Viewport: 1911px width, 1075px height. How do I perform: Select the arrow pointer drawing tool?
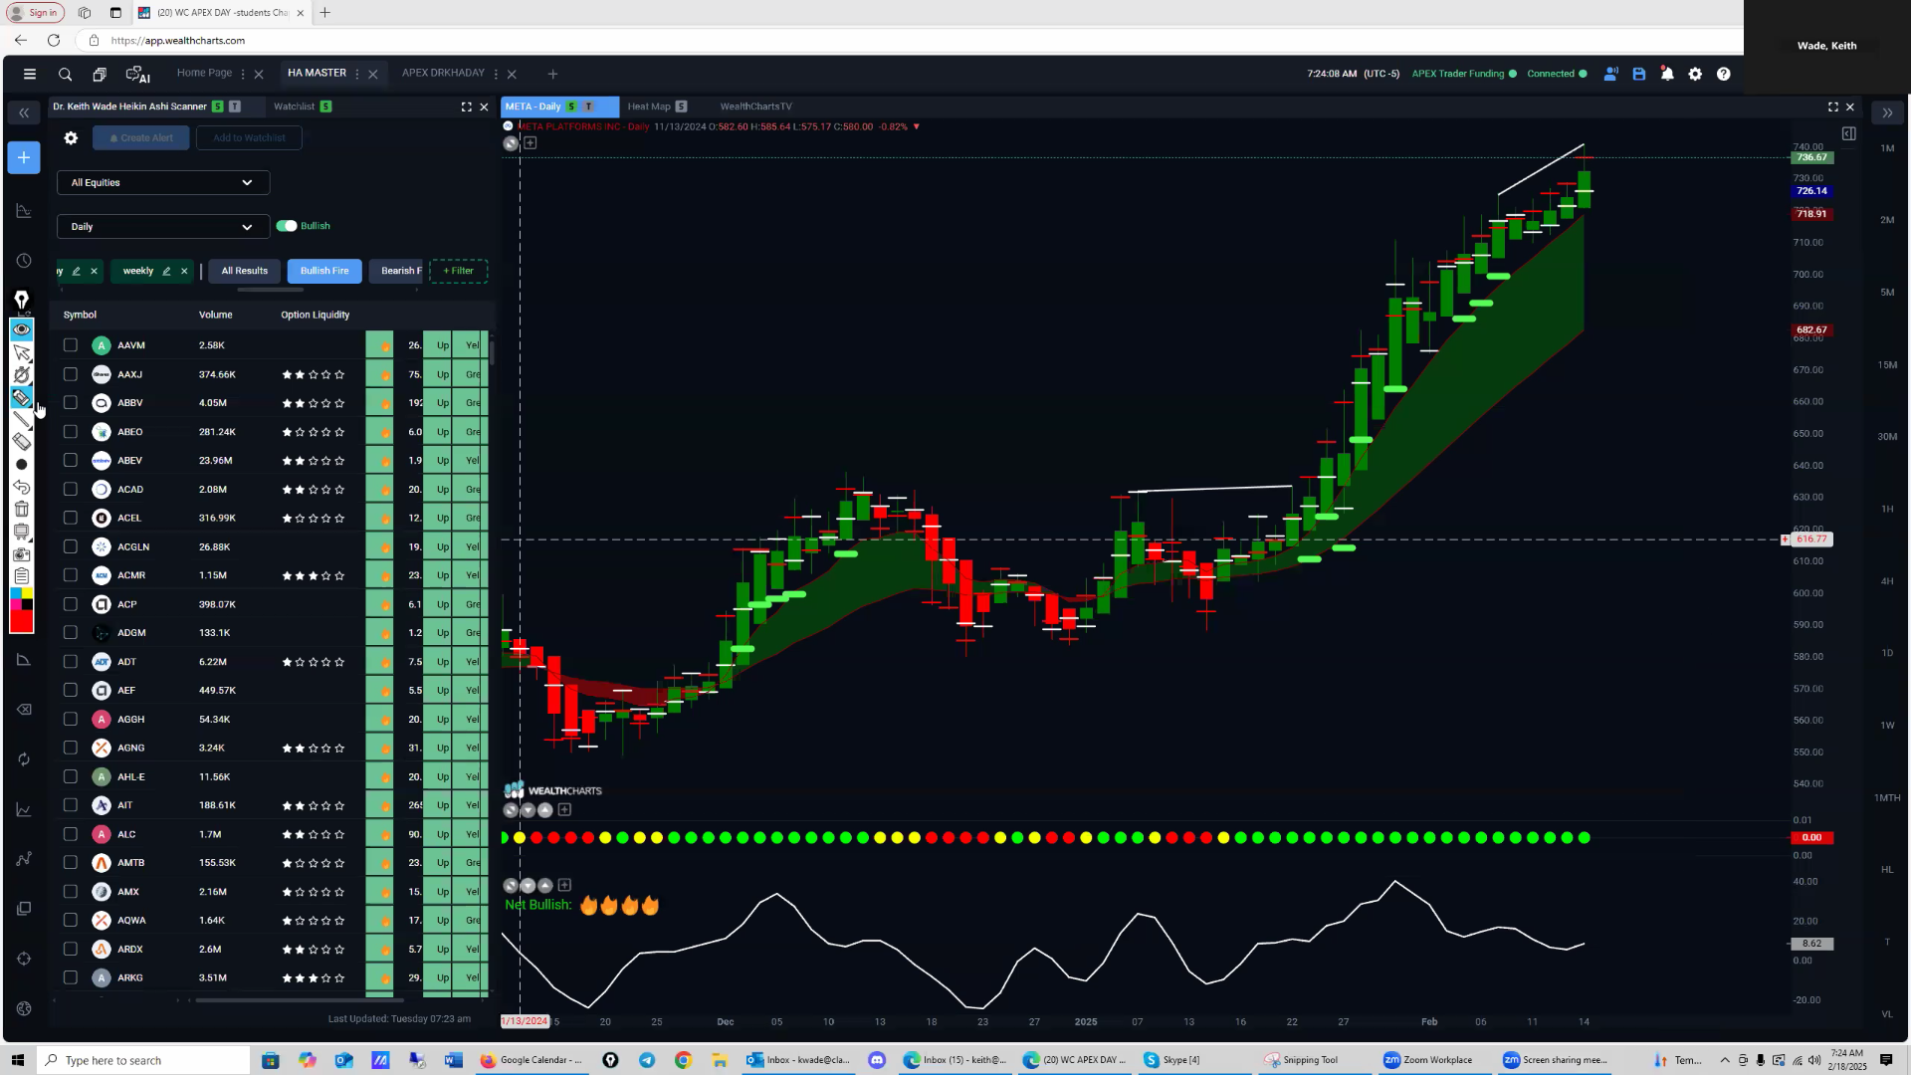[21, 352]
